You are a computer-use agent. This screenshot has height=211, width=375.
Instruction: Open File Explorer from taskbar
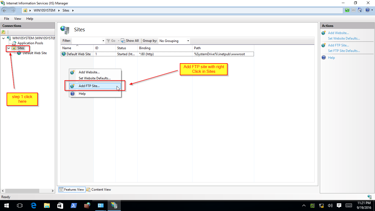click(x=47, y=205)
